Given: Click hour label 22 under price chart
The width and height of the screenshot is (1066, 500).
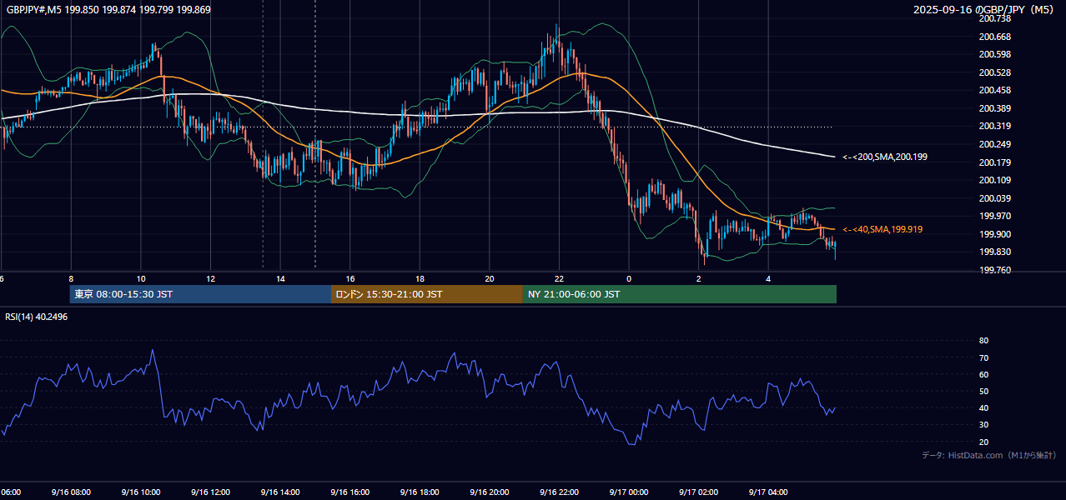Looking at the screenshot, I should 559,278.
